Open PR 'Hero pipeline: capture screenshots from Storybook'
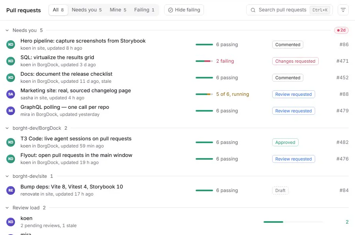The width and height of the screenshot is (355, 235). pyautogui.click(x=83, y=41)
